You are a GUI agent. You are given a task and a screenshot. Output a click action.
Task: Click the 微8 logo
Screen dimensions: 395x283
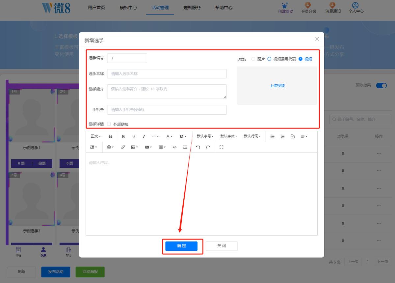click(x=56, y=8)
